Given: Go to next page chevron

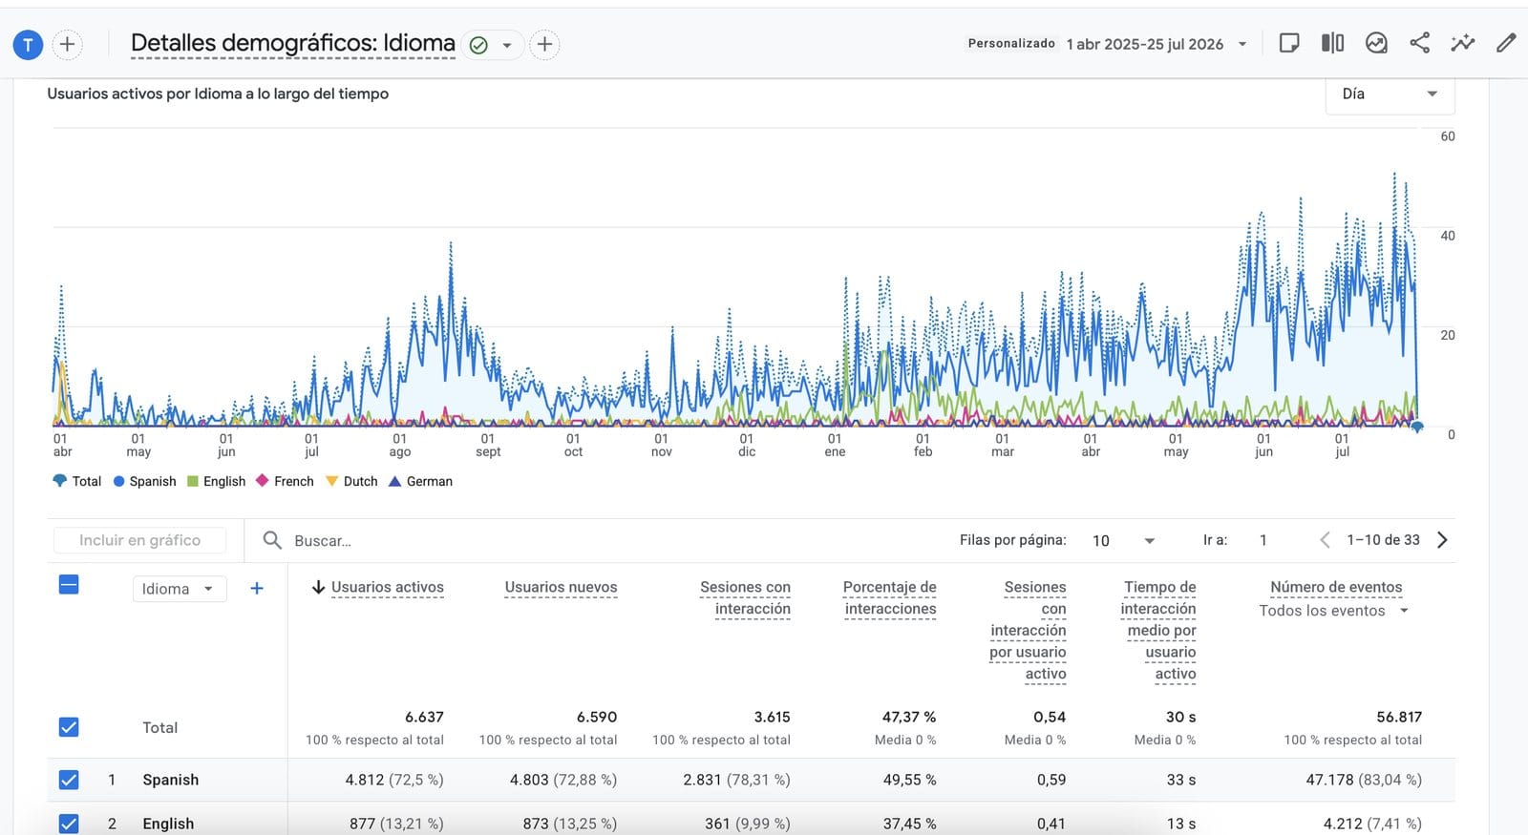Looking at the screenshot, I should point(1442,540).
